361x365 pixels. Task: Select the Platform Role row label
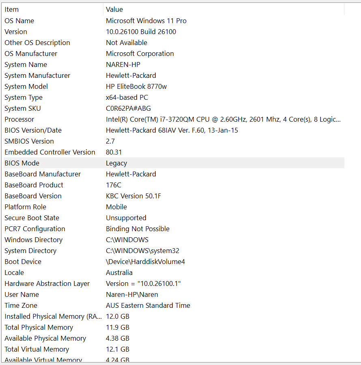[26, 207]
